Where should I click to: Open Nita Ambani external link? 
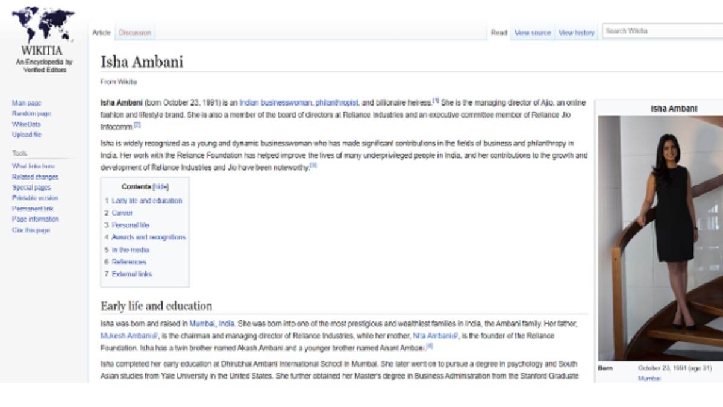(x=435, y=335)
